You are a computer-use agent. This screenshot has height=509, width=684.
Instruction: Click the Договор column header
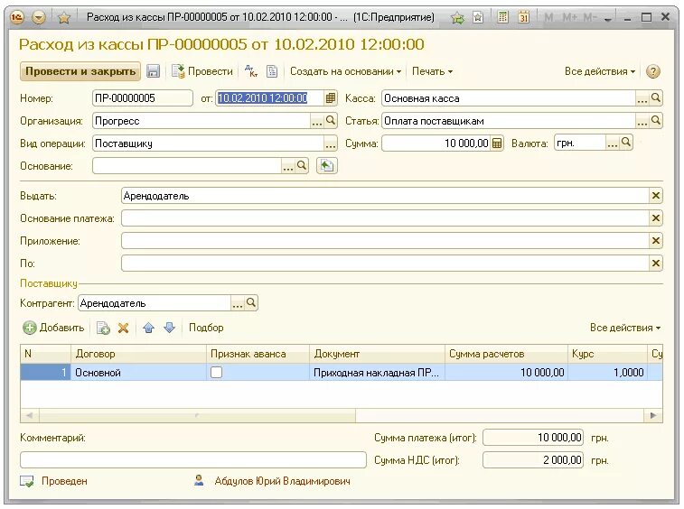[x=138, y=354]
